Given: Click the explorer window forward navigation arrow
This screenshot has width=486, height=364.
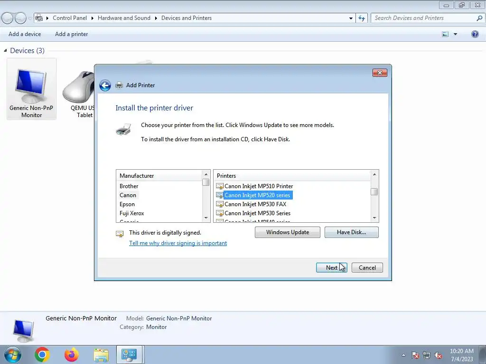Looking at the screenshot, I should click(20, 18).
